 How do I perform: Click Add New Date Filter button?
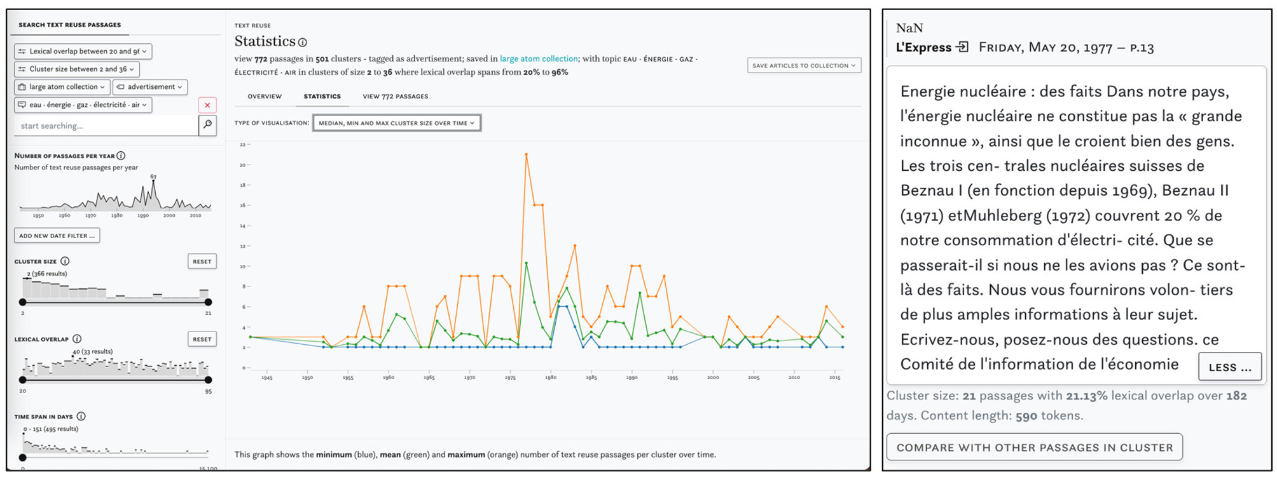pos(57,236)
